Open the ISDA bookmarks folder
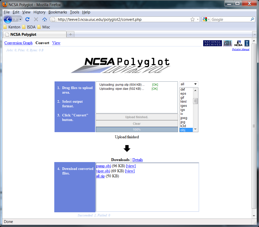The height and width of the screenshot is (227, 259). (29, 27)
